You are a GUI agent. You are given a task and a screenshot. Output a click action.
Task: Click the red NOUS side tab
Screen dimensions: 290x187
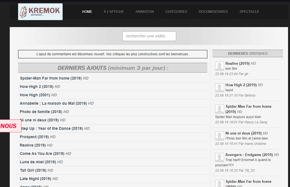click(x=11, y=126)
